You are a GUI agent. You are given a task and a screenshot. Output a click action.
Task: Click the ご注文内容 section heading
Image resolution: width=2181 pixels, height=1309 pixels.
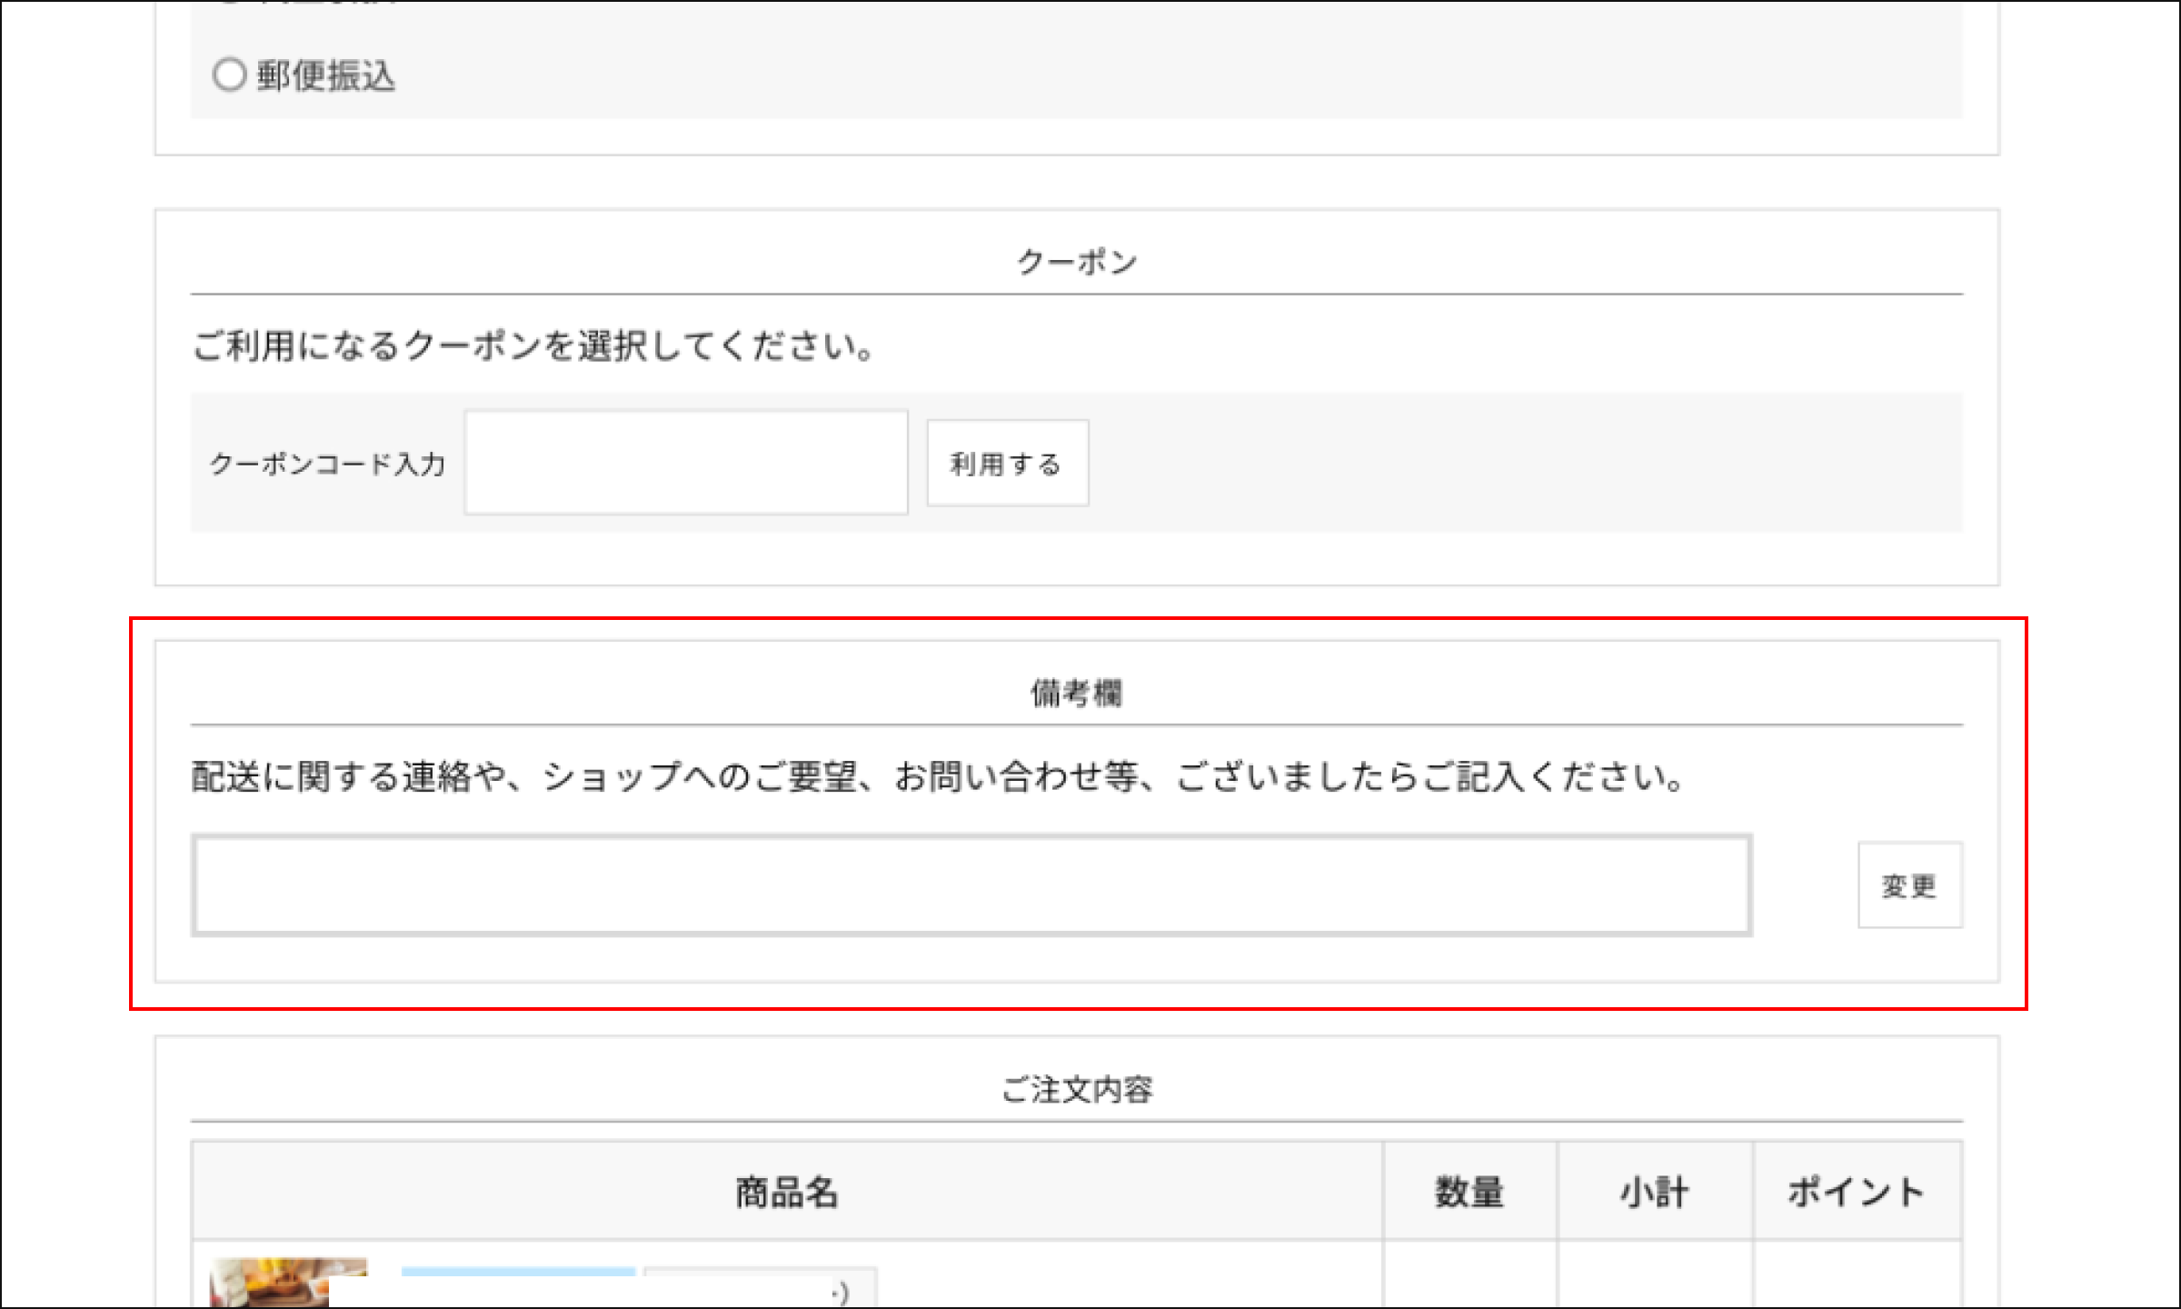(x=1076, y=1089)
